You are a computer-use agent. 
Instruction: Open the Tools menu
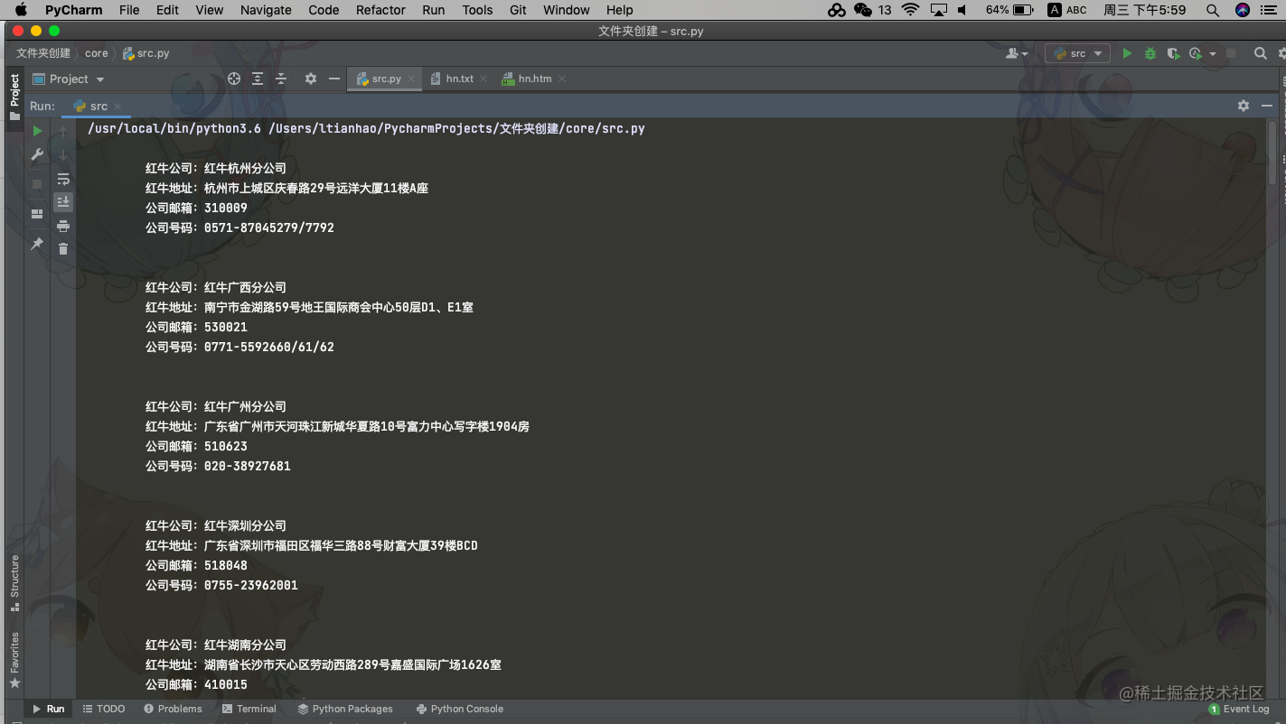[x=477, y=10]
